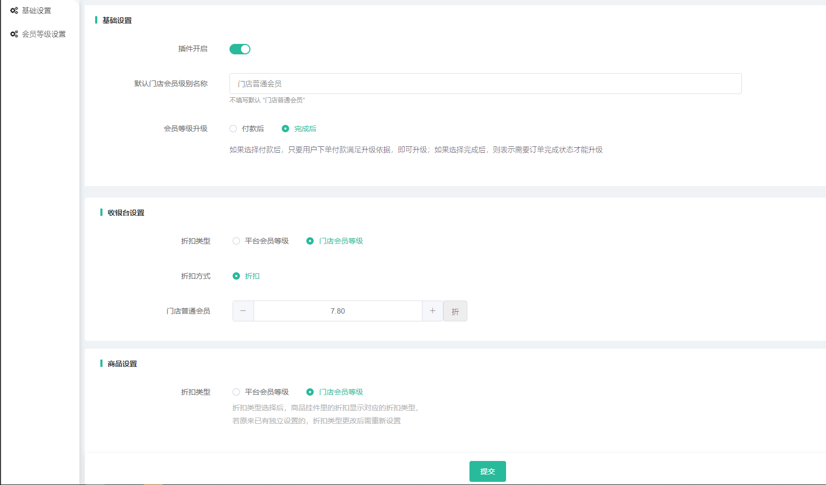Click the gear icon beside 会员等级设置
The height and width of the screenshot is (485, 826).
point(14,34)
